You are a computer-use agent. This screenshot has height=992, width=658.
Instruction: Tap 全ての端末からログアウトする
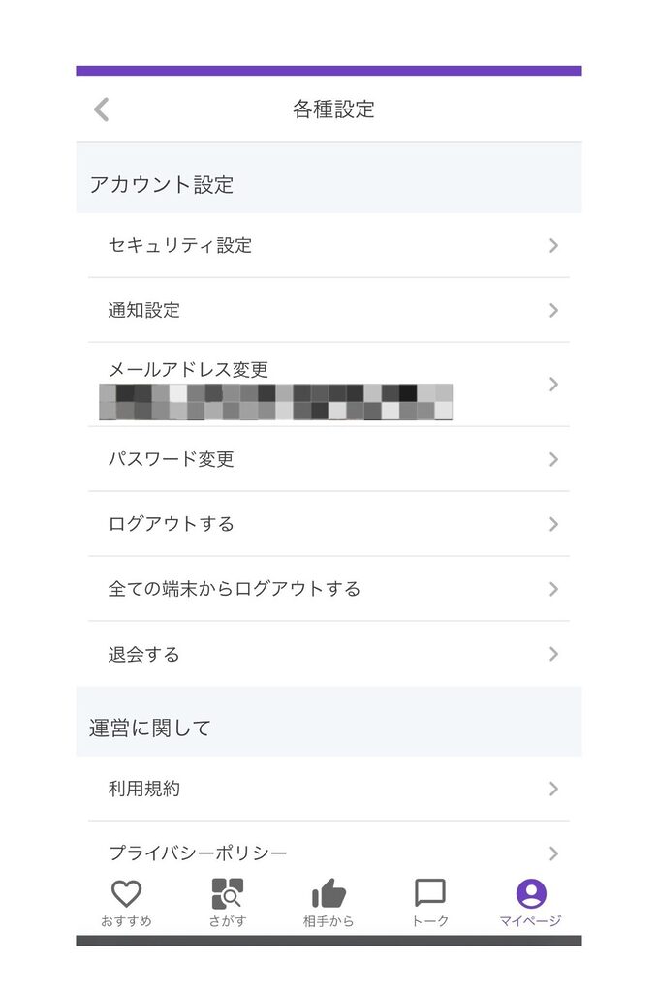click(x=235, y=589)
